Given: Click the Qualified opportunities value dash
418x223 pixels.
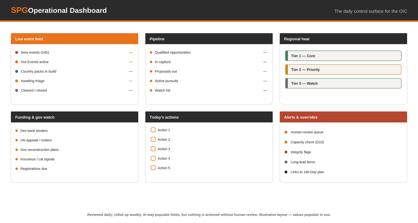Looking at the screenshot, I should point(265,52).
